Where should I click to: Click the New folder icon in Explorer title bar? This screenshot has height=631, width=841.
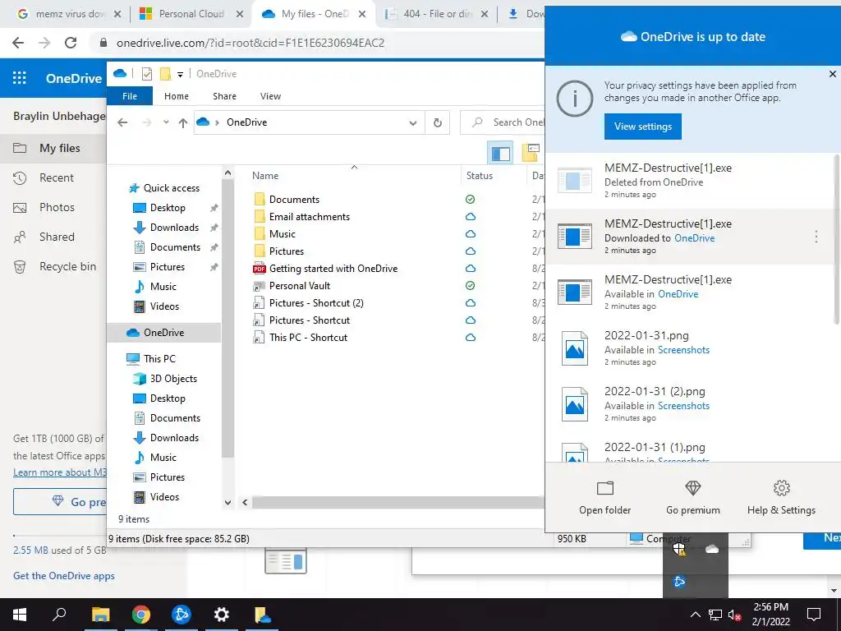pos(165,73)
